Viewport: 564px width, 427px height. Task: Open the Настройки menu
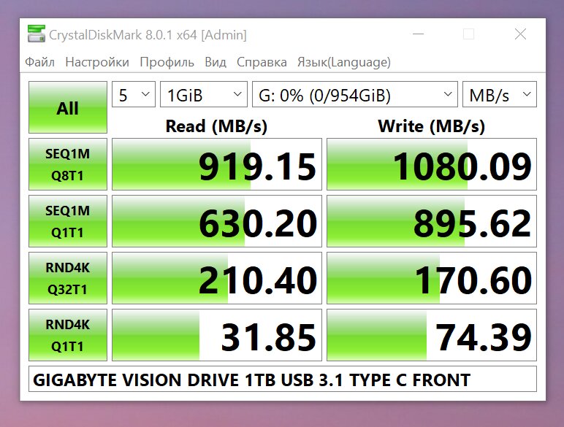pyautogui.click(x=97, y=62)
